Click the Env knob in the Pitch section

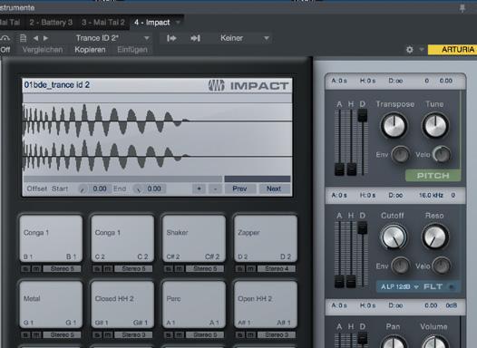(400, 154)
